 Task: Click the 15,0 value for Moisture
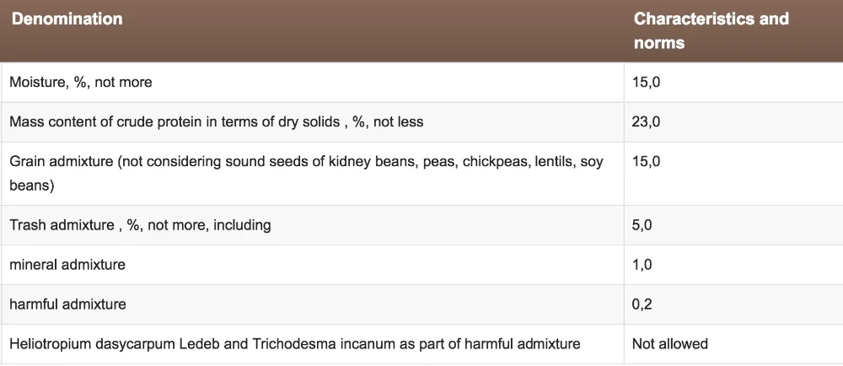[x=646, y=83]
